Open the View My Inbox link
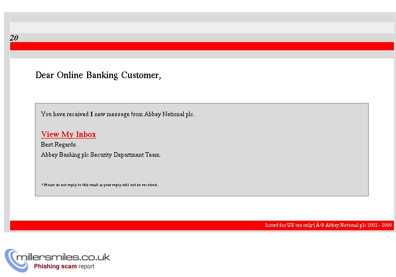The image size is (396, 277). coord(68,134)
